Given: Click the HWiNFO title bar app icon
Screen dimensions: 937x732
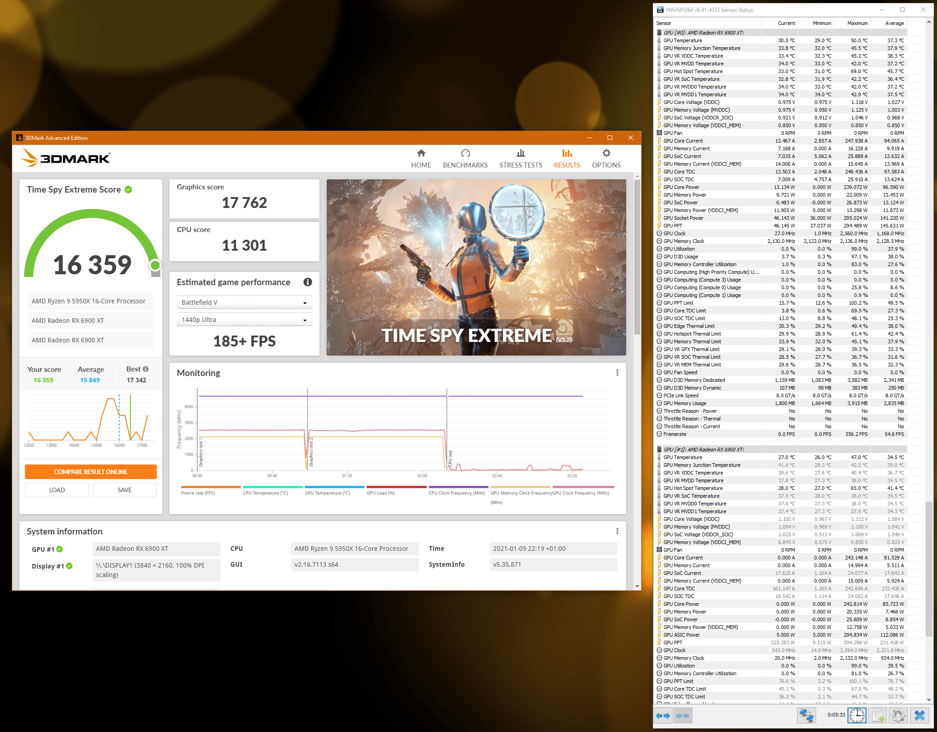Looking at the screenshot, I should [x=660, y=10].
